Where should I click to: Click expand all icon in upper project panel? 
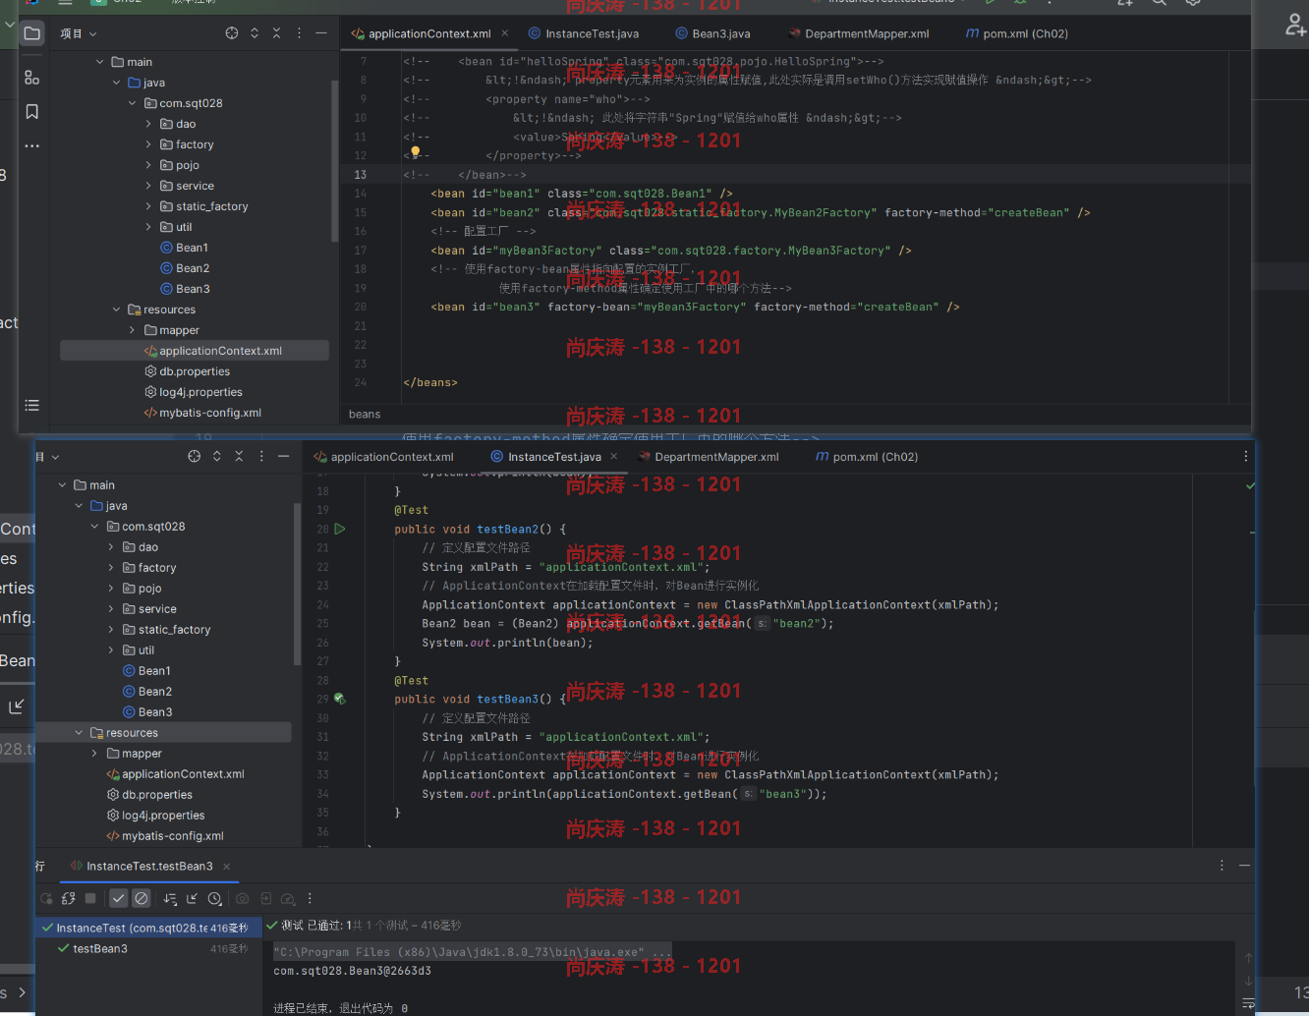point(255,33)
